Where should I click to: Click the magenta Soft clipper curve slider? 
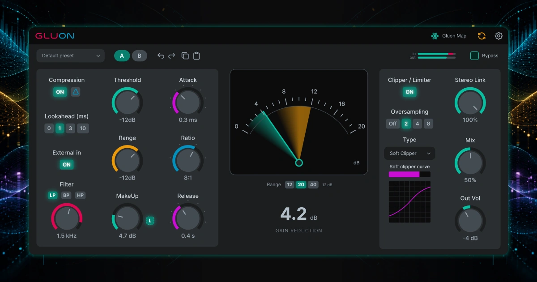point(409,174)
